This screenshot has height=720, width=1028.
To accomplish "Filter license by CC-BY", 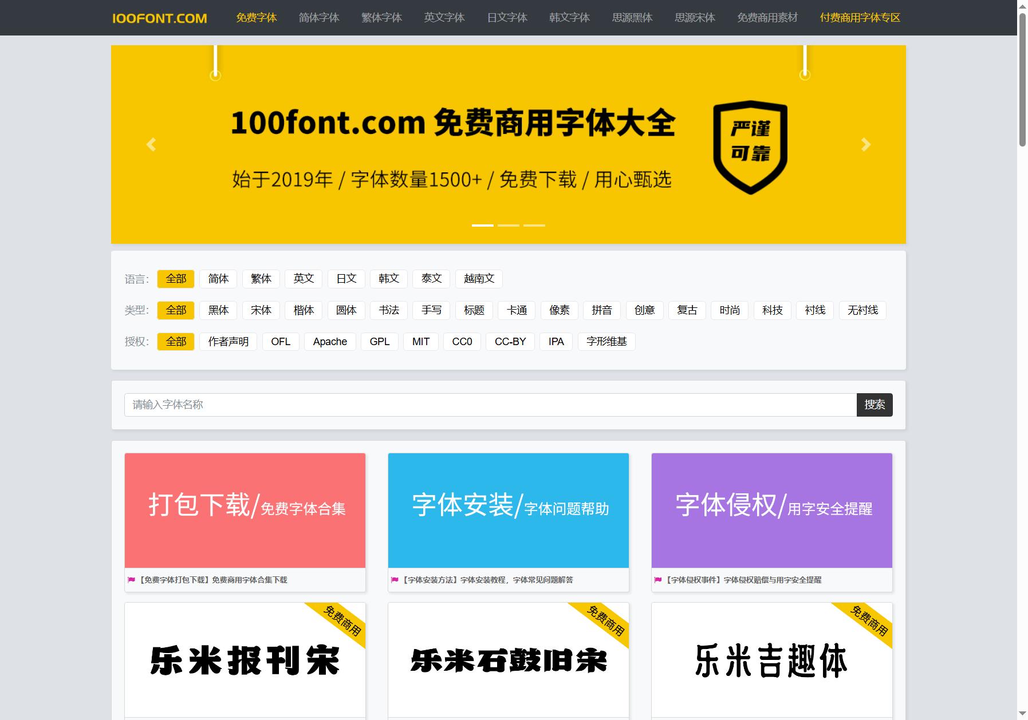I will (x=510, y=342).
